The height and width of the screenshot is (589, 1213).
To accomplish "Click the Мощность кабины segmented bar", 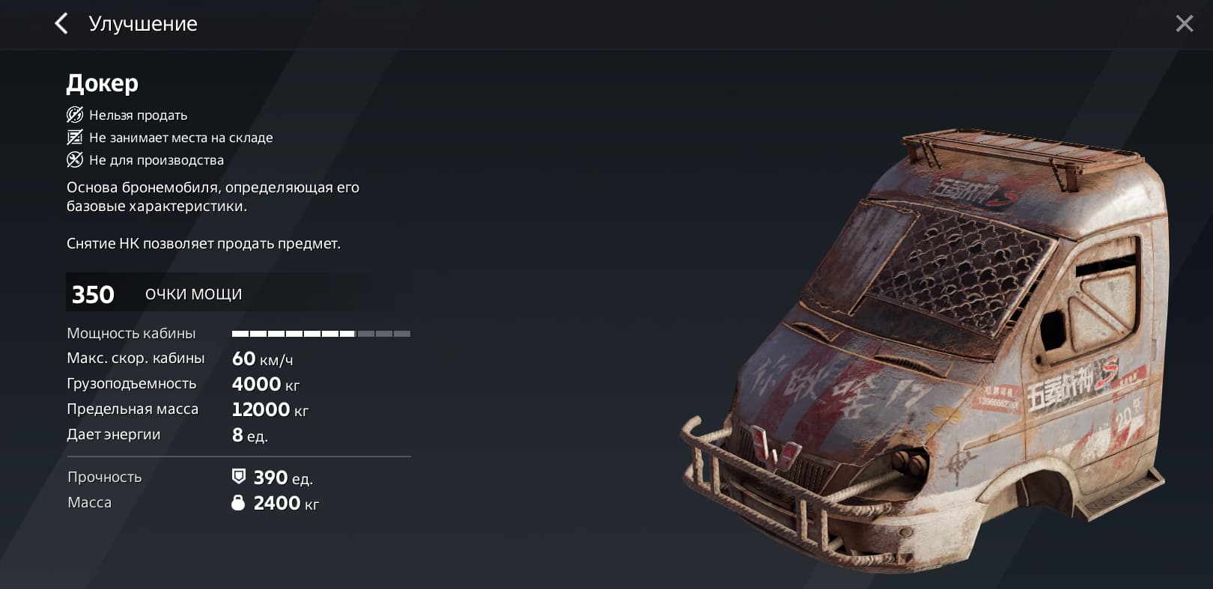I will point(321,334).
